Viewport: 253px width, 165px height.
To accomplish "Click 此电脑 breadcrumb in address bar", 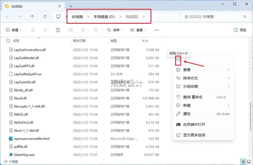I will [x=77, y=17].
